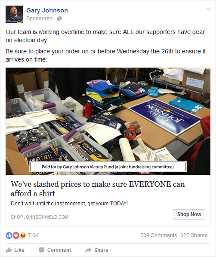The image size is (216, 257).
Task: Click the Sponsored label
Action: pos(39,19)
